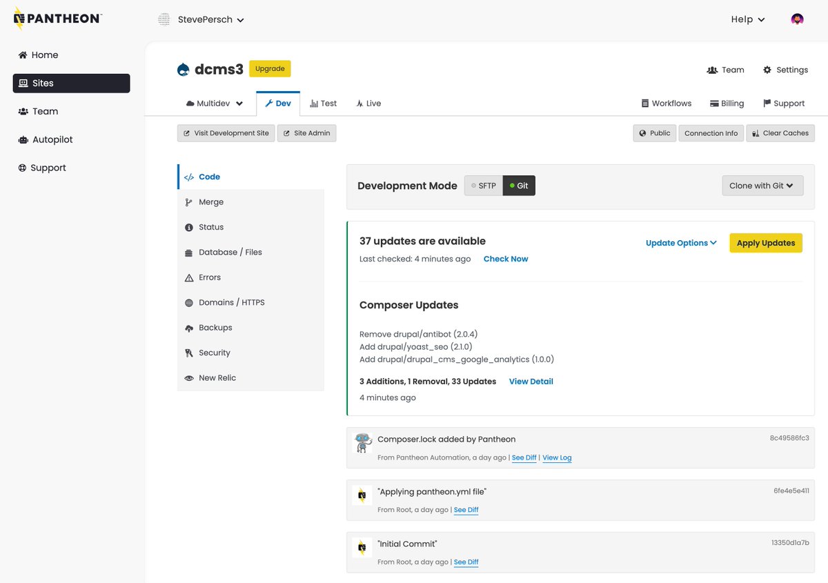Image resolution: width=828 pixels, height=583 pixels.
Task: Click the Pantheon logo
Action: click(58, 19)
